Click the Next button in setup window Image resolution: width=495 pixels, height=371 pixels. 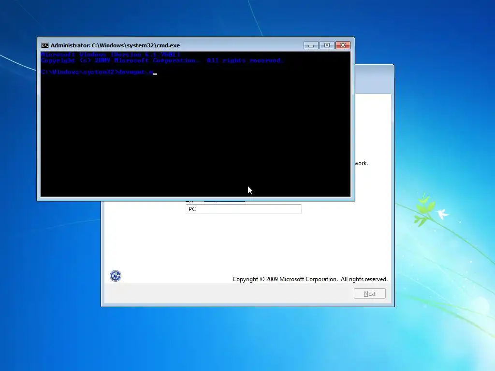370,293
